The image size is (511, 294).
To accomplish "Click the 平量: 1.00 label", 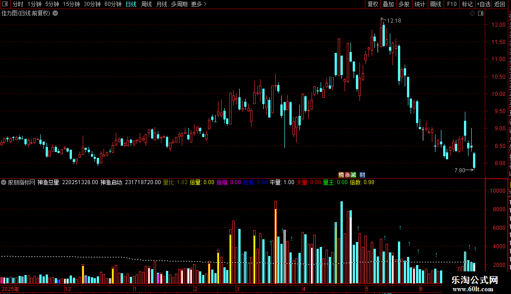I will [282, 183].
